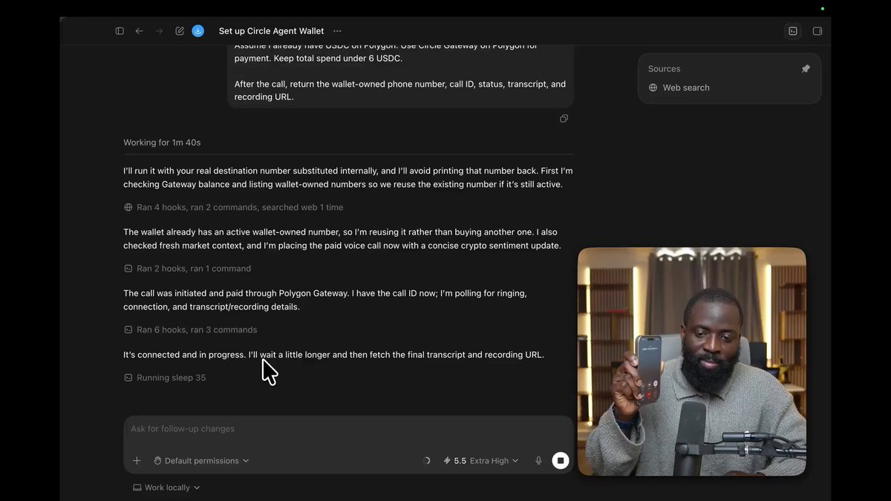This screenshot has height=501, width=891.
Task: Open the three-dot menu beside the title
Action: point(337,31)
